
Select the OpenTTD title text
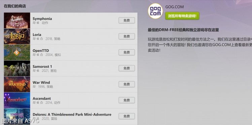(41, 51)
